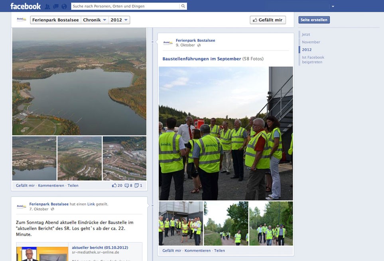Click the Bostalsee page logo in the header

coord(22,19)
